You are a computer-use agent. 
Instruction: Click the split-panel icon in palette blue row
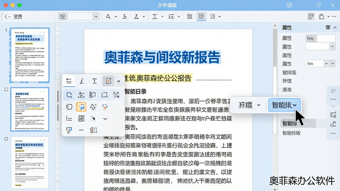coord(93,95)
